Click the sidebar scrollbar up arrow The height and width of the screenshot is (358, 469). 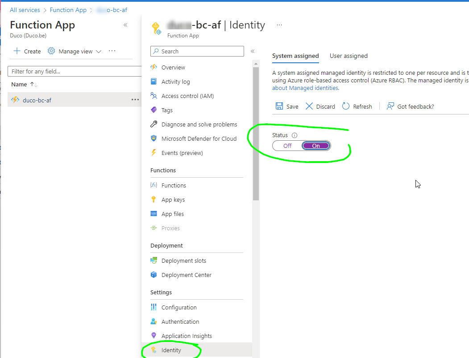256,64
